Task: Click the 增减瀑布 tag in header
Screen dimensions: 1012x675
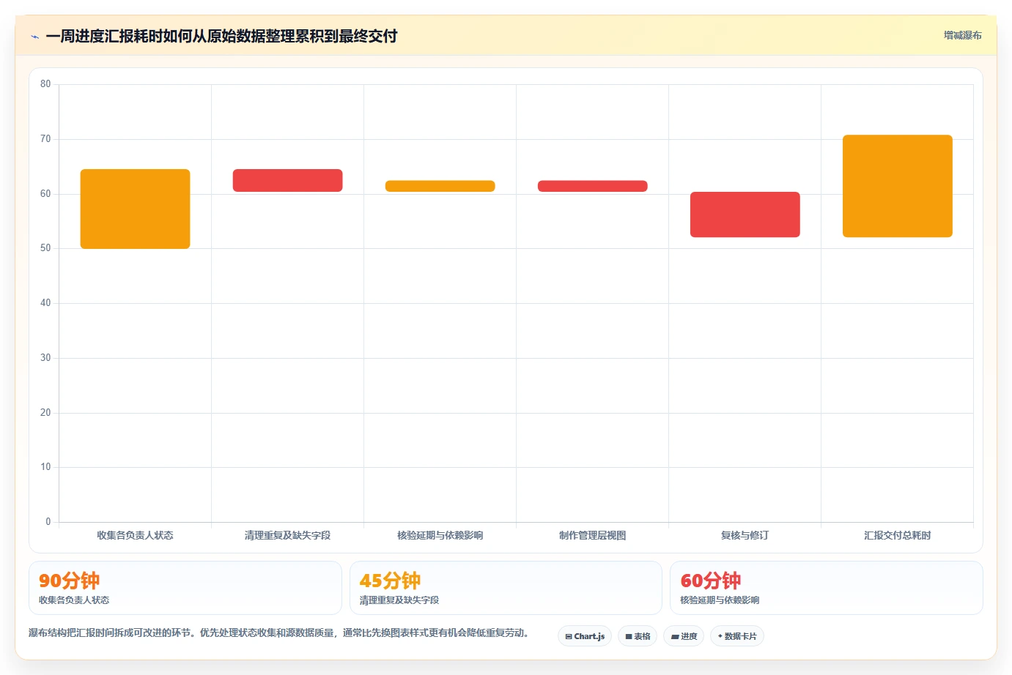Action: (x=962, y=35)
